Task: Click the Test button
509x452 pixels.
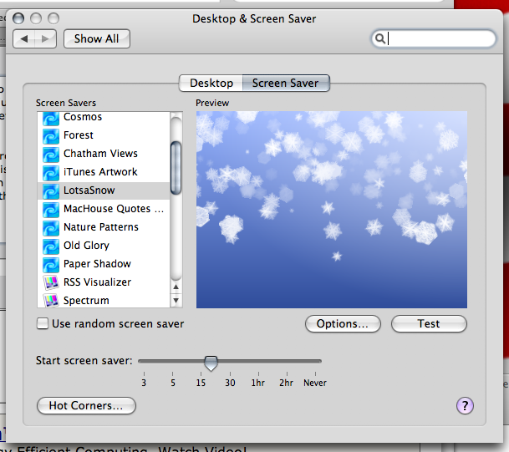Action: tap(429, 324)
